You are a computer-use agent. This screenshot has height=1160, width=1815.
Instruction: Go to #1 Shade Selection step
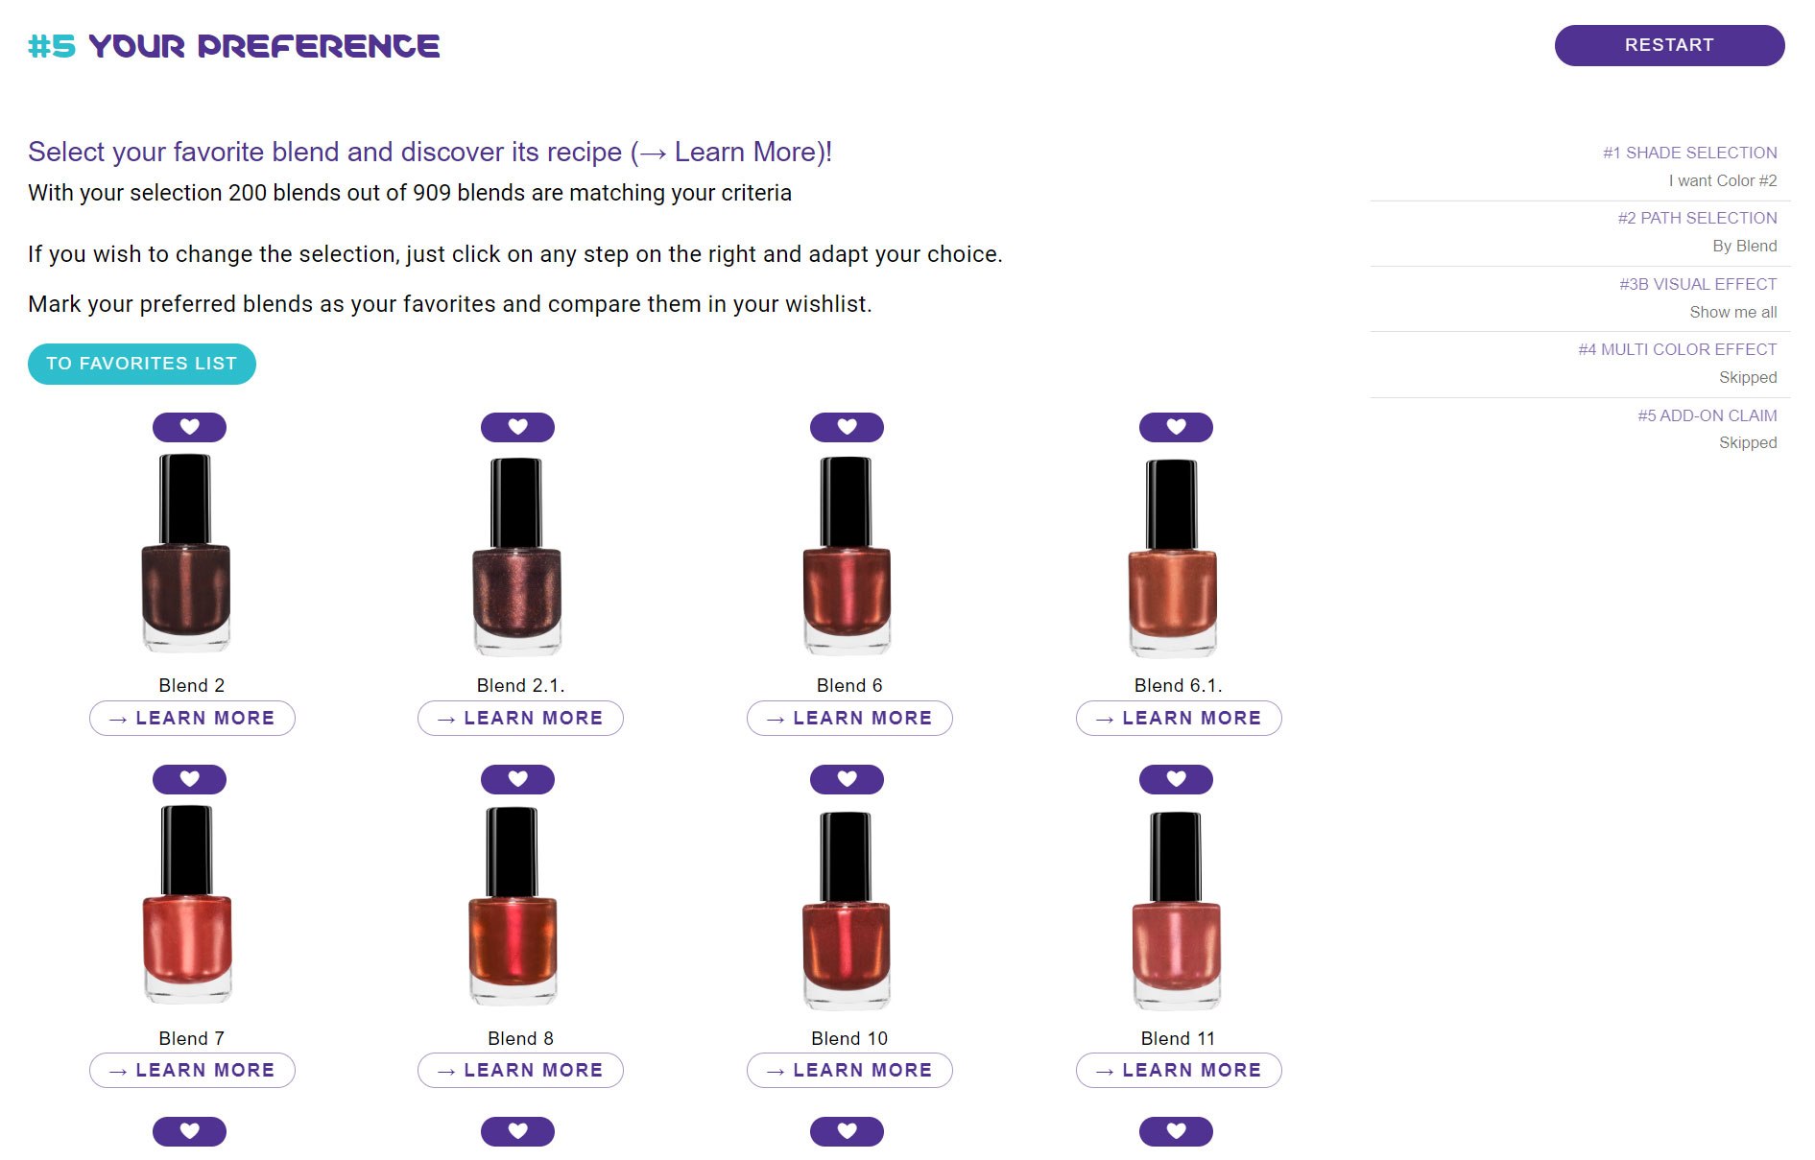(1689, 153)
